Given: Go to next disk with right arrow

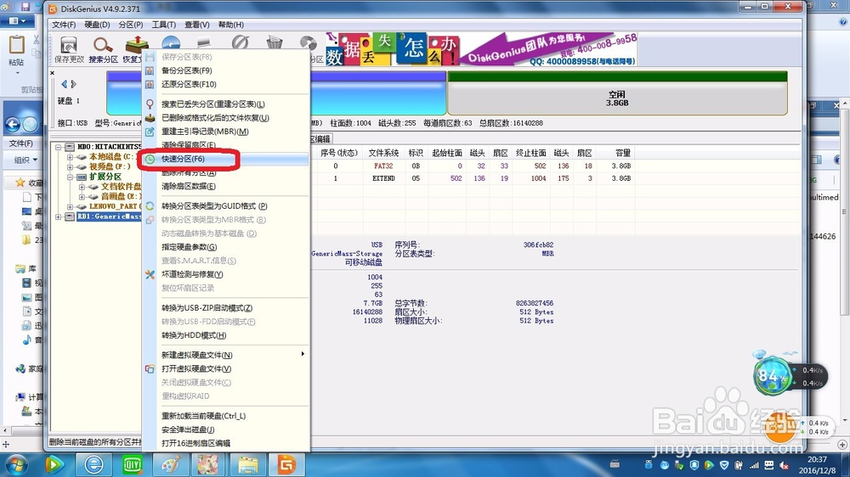Looking at the screenshot, I should [74, 84].
